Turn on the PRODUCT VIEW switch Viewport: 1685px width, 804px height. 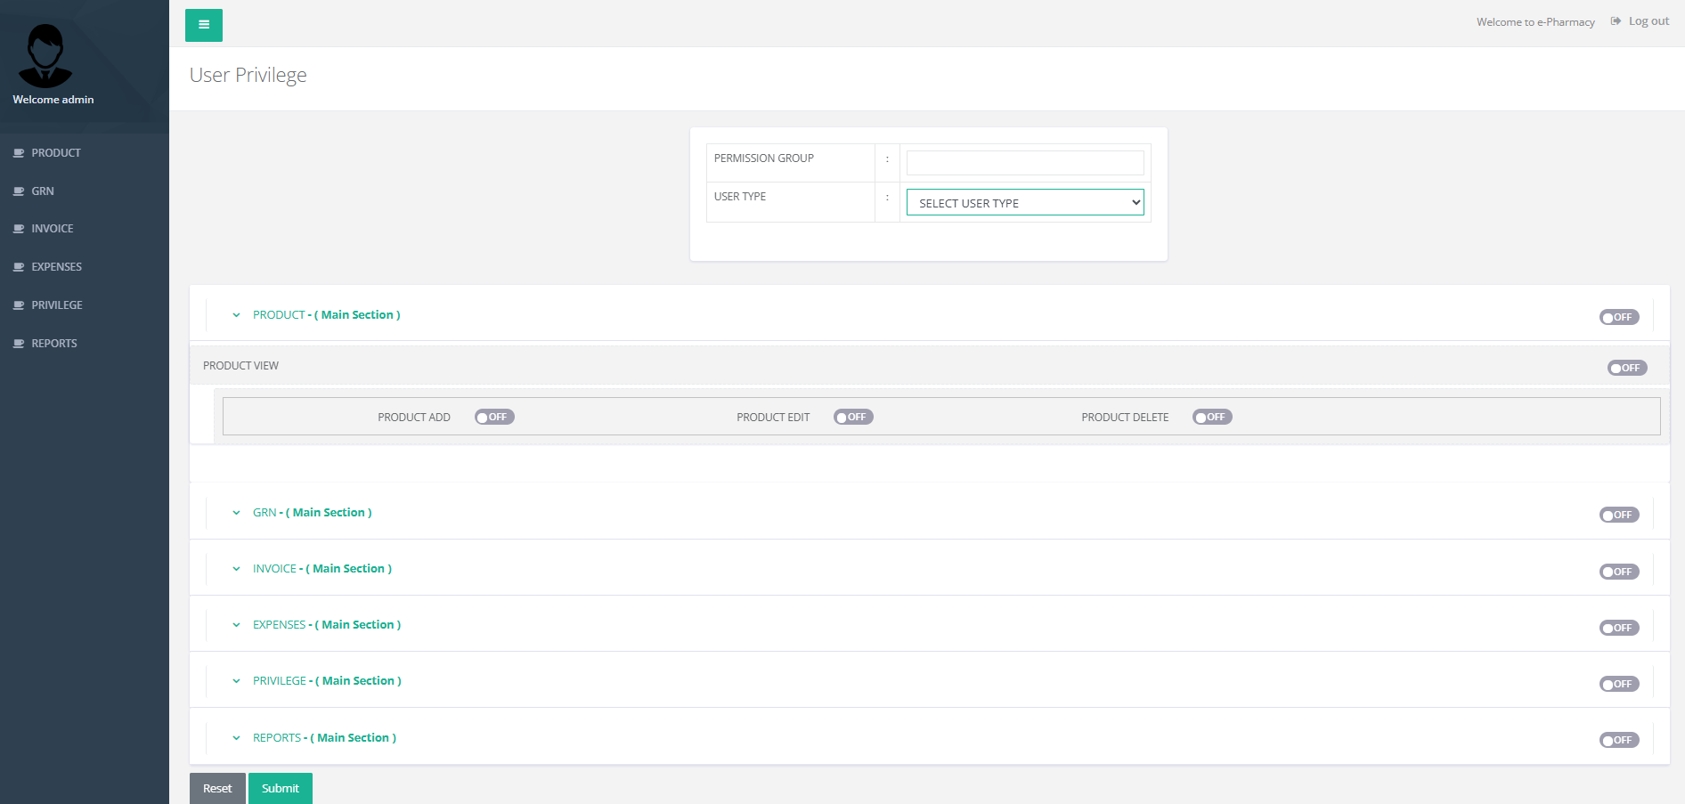click(1626, 367)
